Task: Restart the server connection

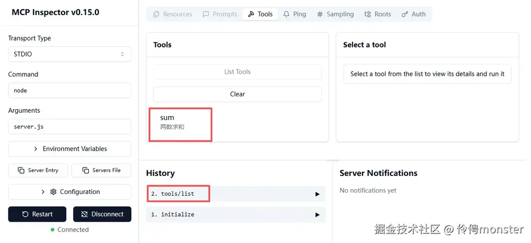Action: (37, 214)
